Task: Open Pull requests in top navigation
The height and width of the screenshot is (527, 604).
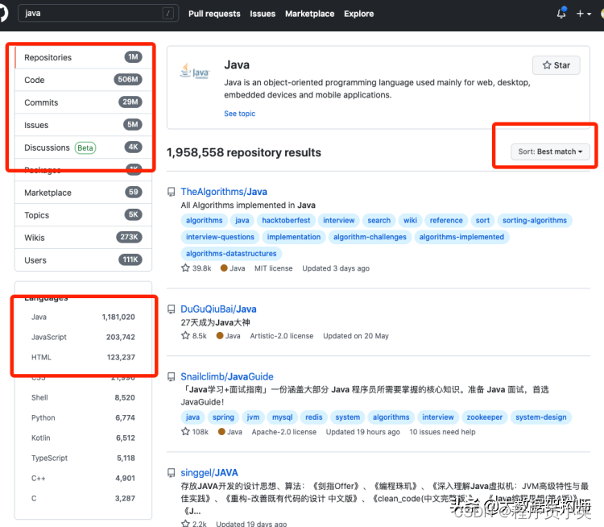Action: (214, 14)
